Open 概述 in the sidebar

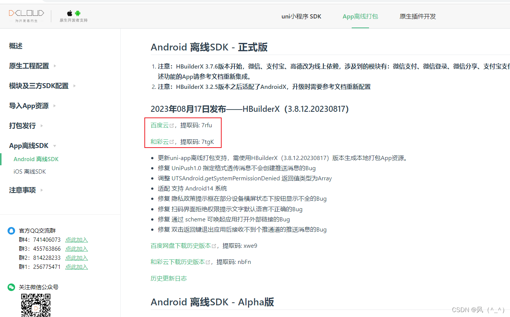pos(16,46)
